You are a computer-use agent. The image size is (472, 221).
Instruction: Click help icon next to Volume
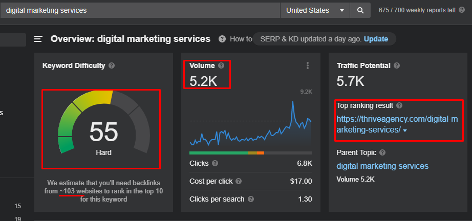(x=221, y=65)
